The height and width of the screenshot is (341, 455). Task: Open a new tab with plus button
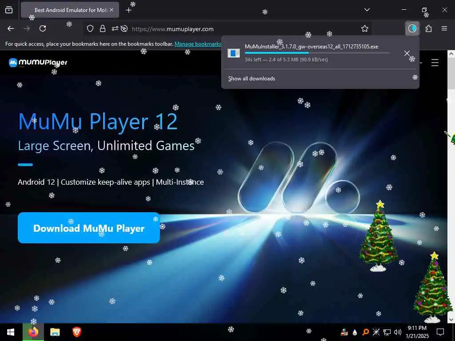tap(128, 10)
